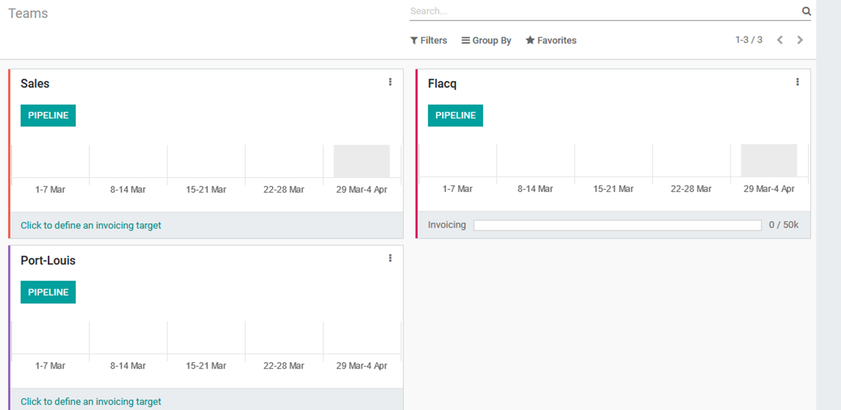Open the Port-Louis card options menu

[390, 258]
